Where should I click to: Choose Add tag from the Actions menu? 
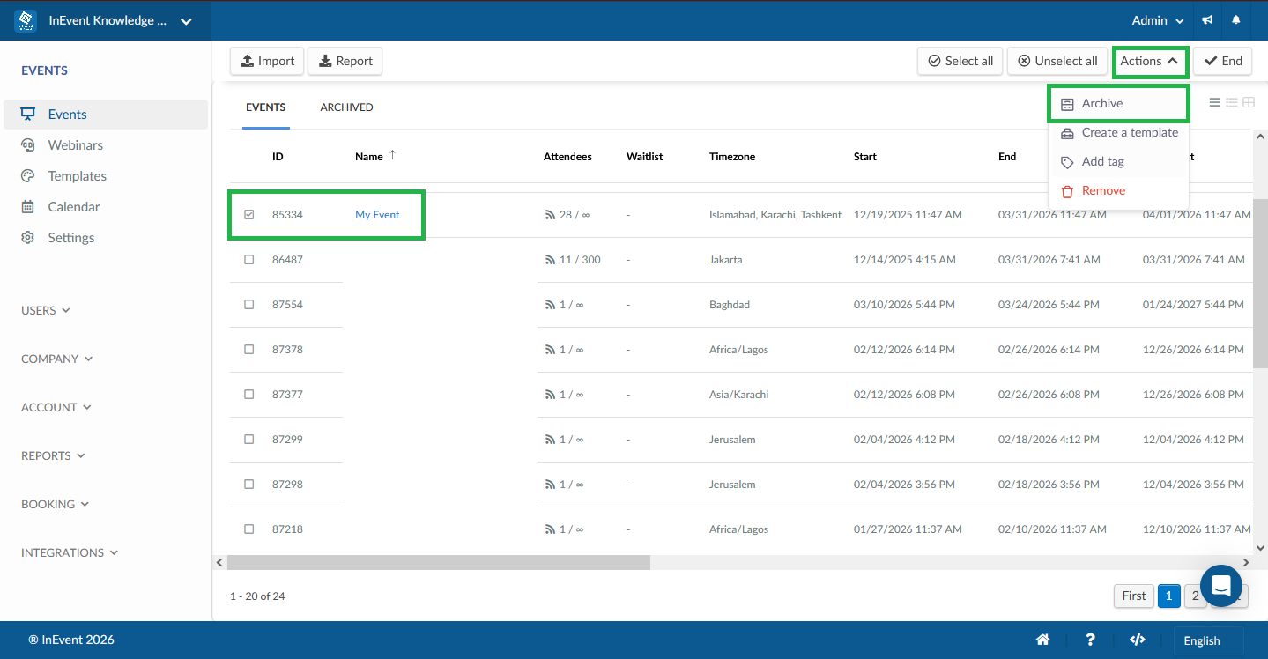click(x=1118, y=161)
